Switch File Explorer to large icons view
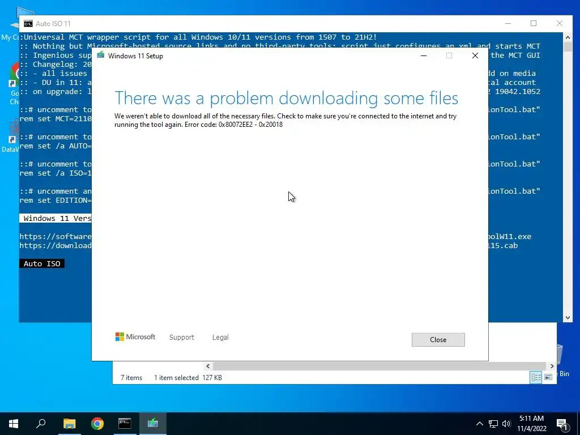Image resolution: width=580 pixels, height=435 pixels. click(548, 377)
